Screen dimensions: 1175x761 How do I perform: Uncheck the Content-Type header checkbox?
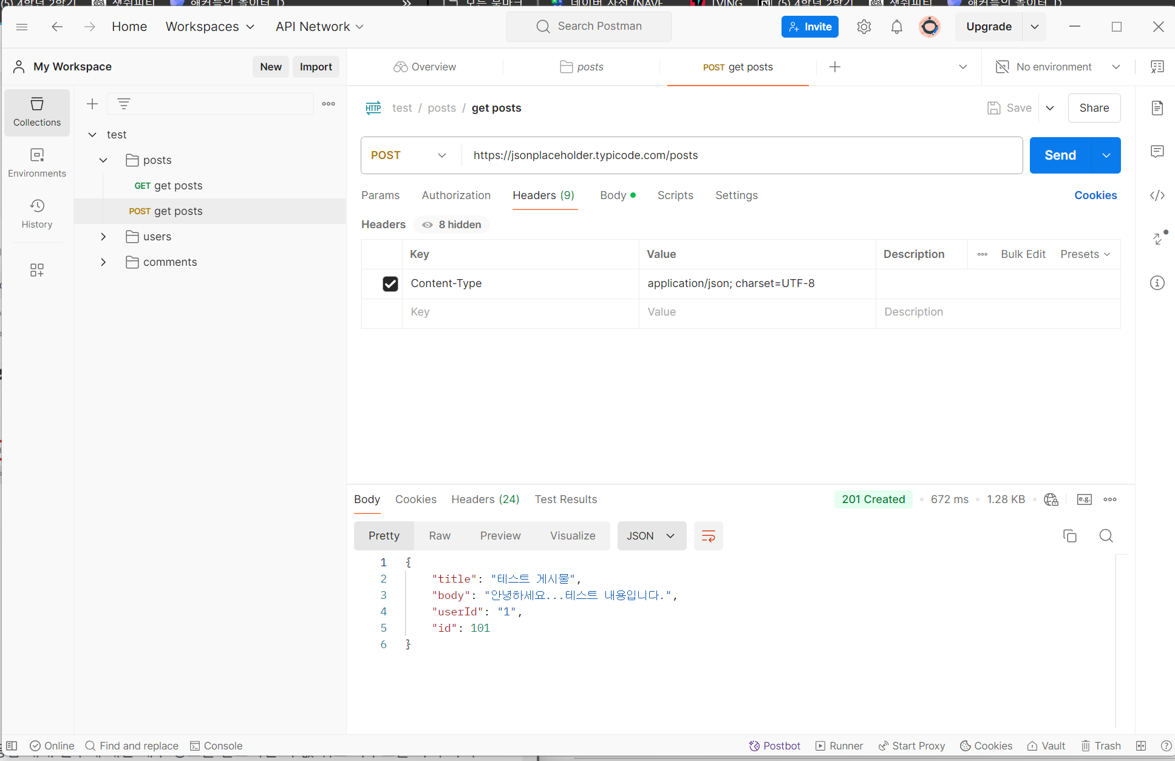pos(390,283)
